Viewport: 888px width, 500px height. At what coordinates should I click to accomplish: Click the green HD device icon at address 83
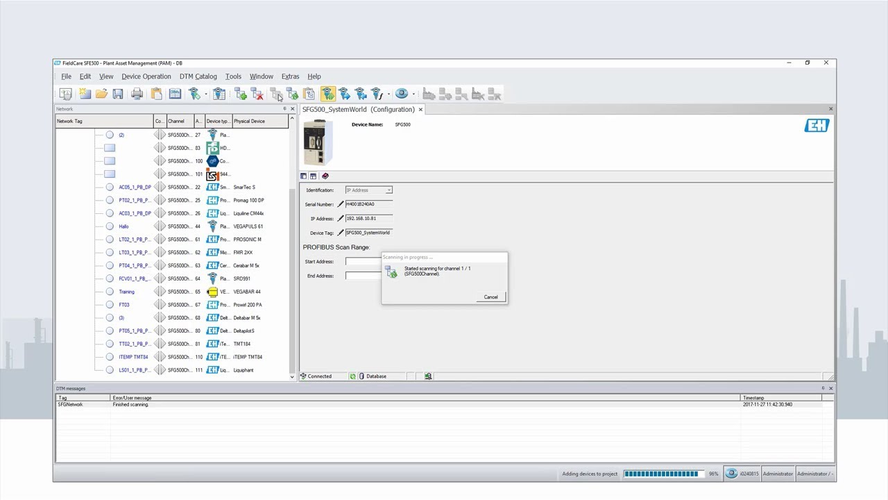(x=212, y=148)
